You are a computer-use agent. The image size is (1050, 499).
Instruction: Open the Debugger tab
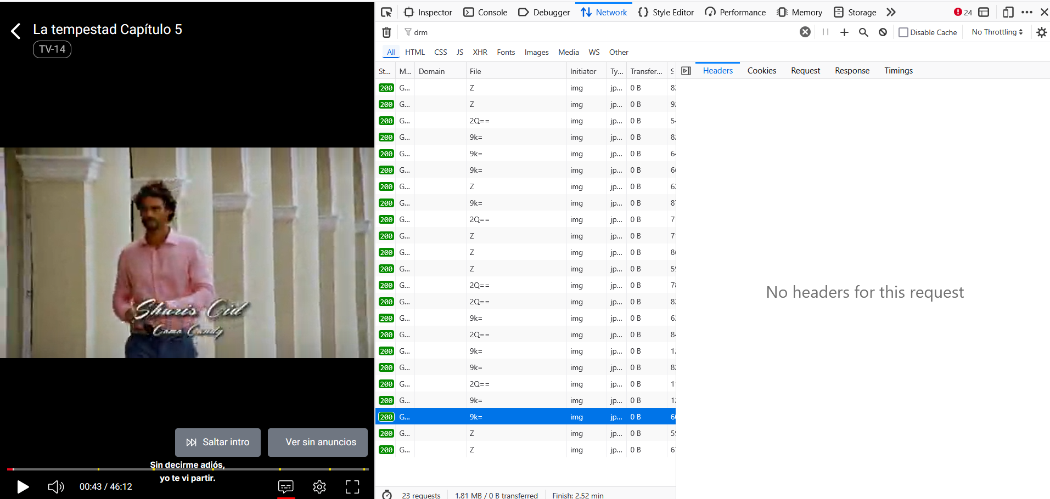click(x=544, y=12)
